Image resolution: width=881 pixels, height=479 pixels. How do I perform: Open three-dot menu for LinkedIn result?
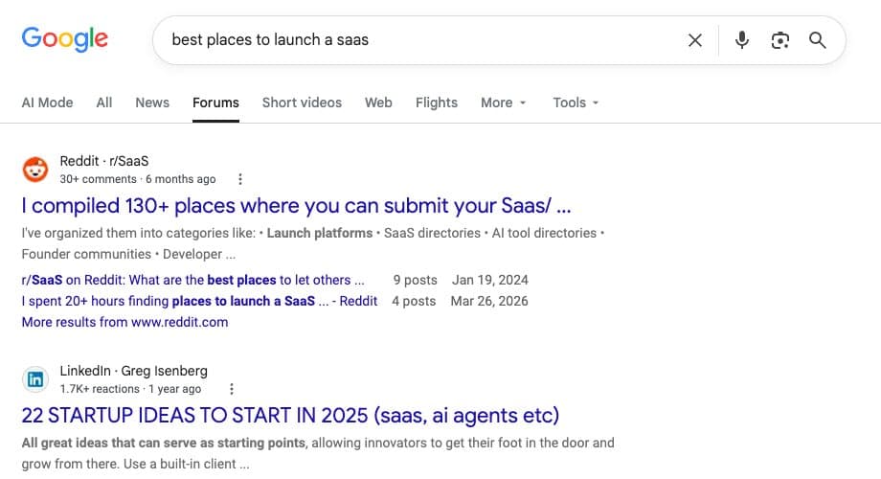(232, 389)
